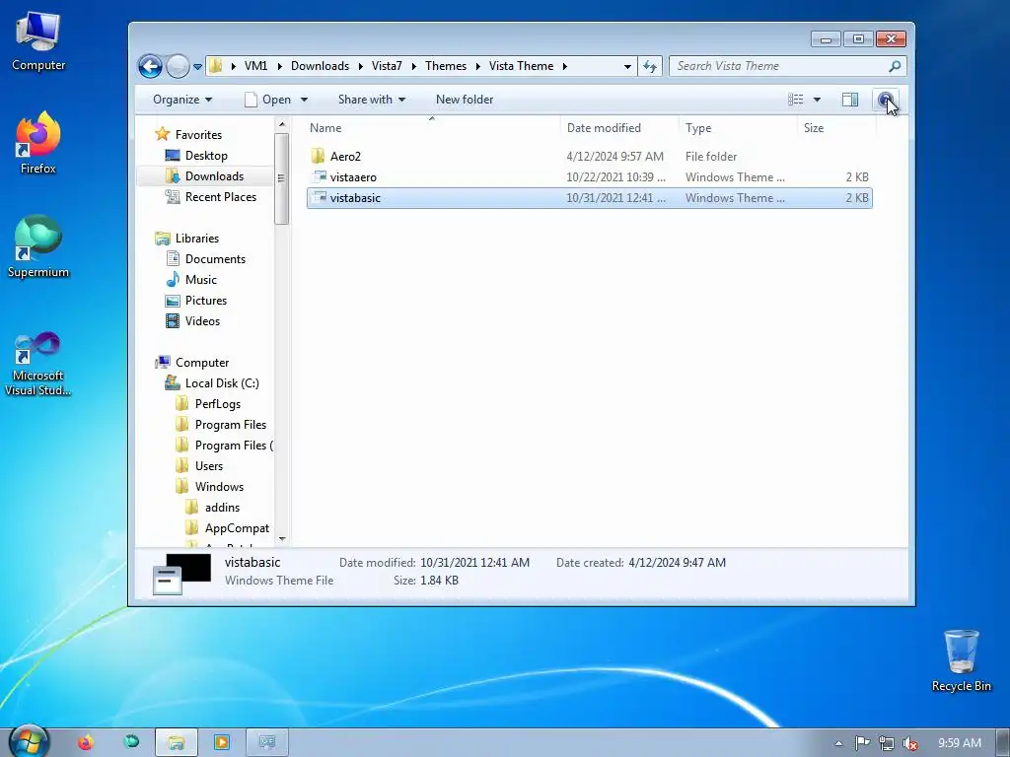Screen dimensions: 1010x757
Task: Click the magnifier search icon
Action: coord(895,66)
